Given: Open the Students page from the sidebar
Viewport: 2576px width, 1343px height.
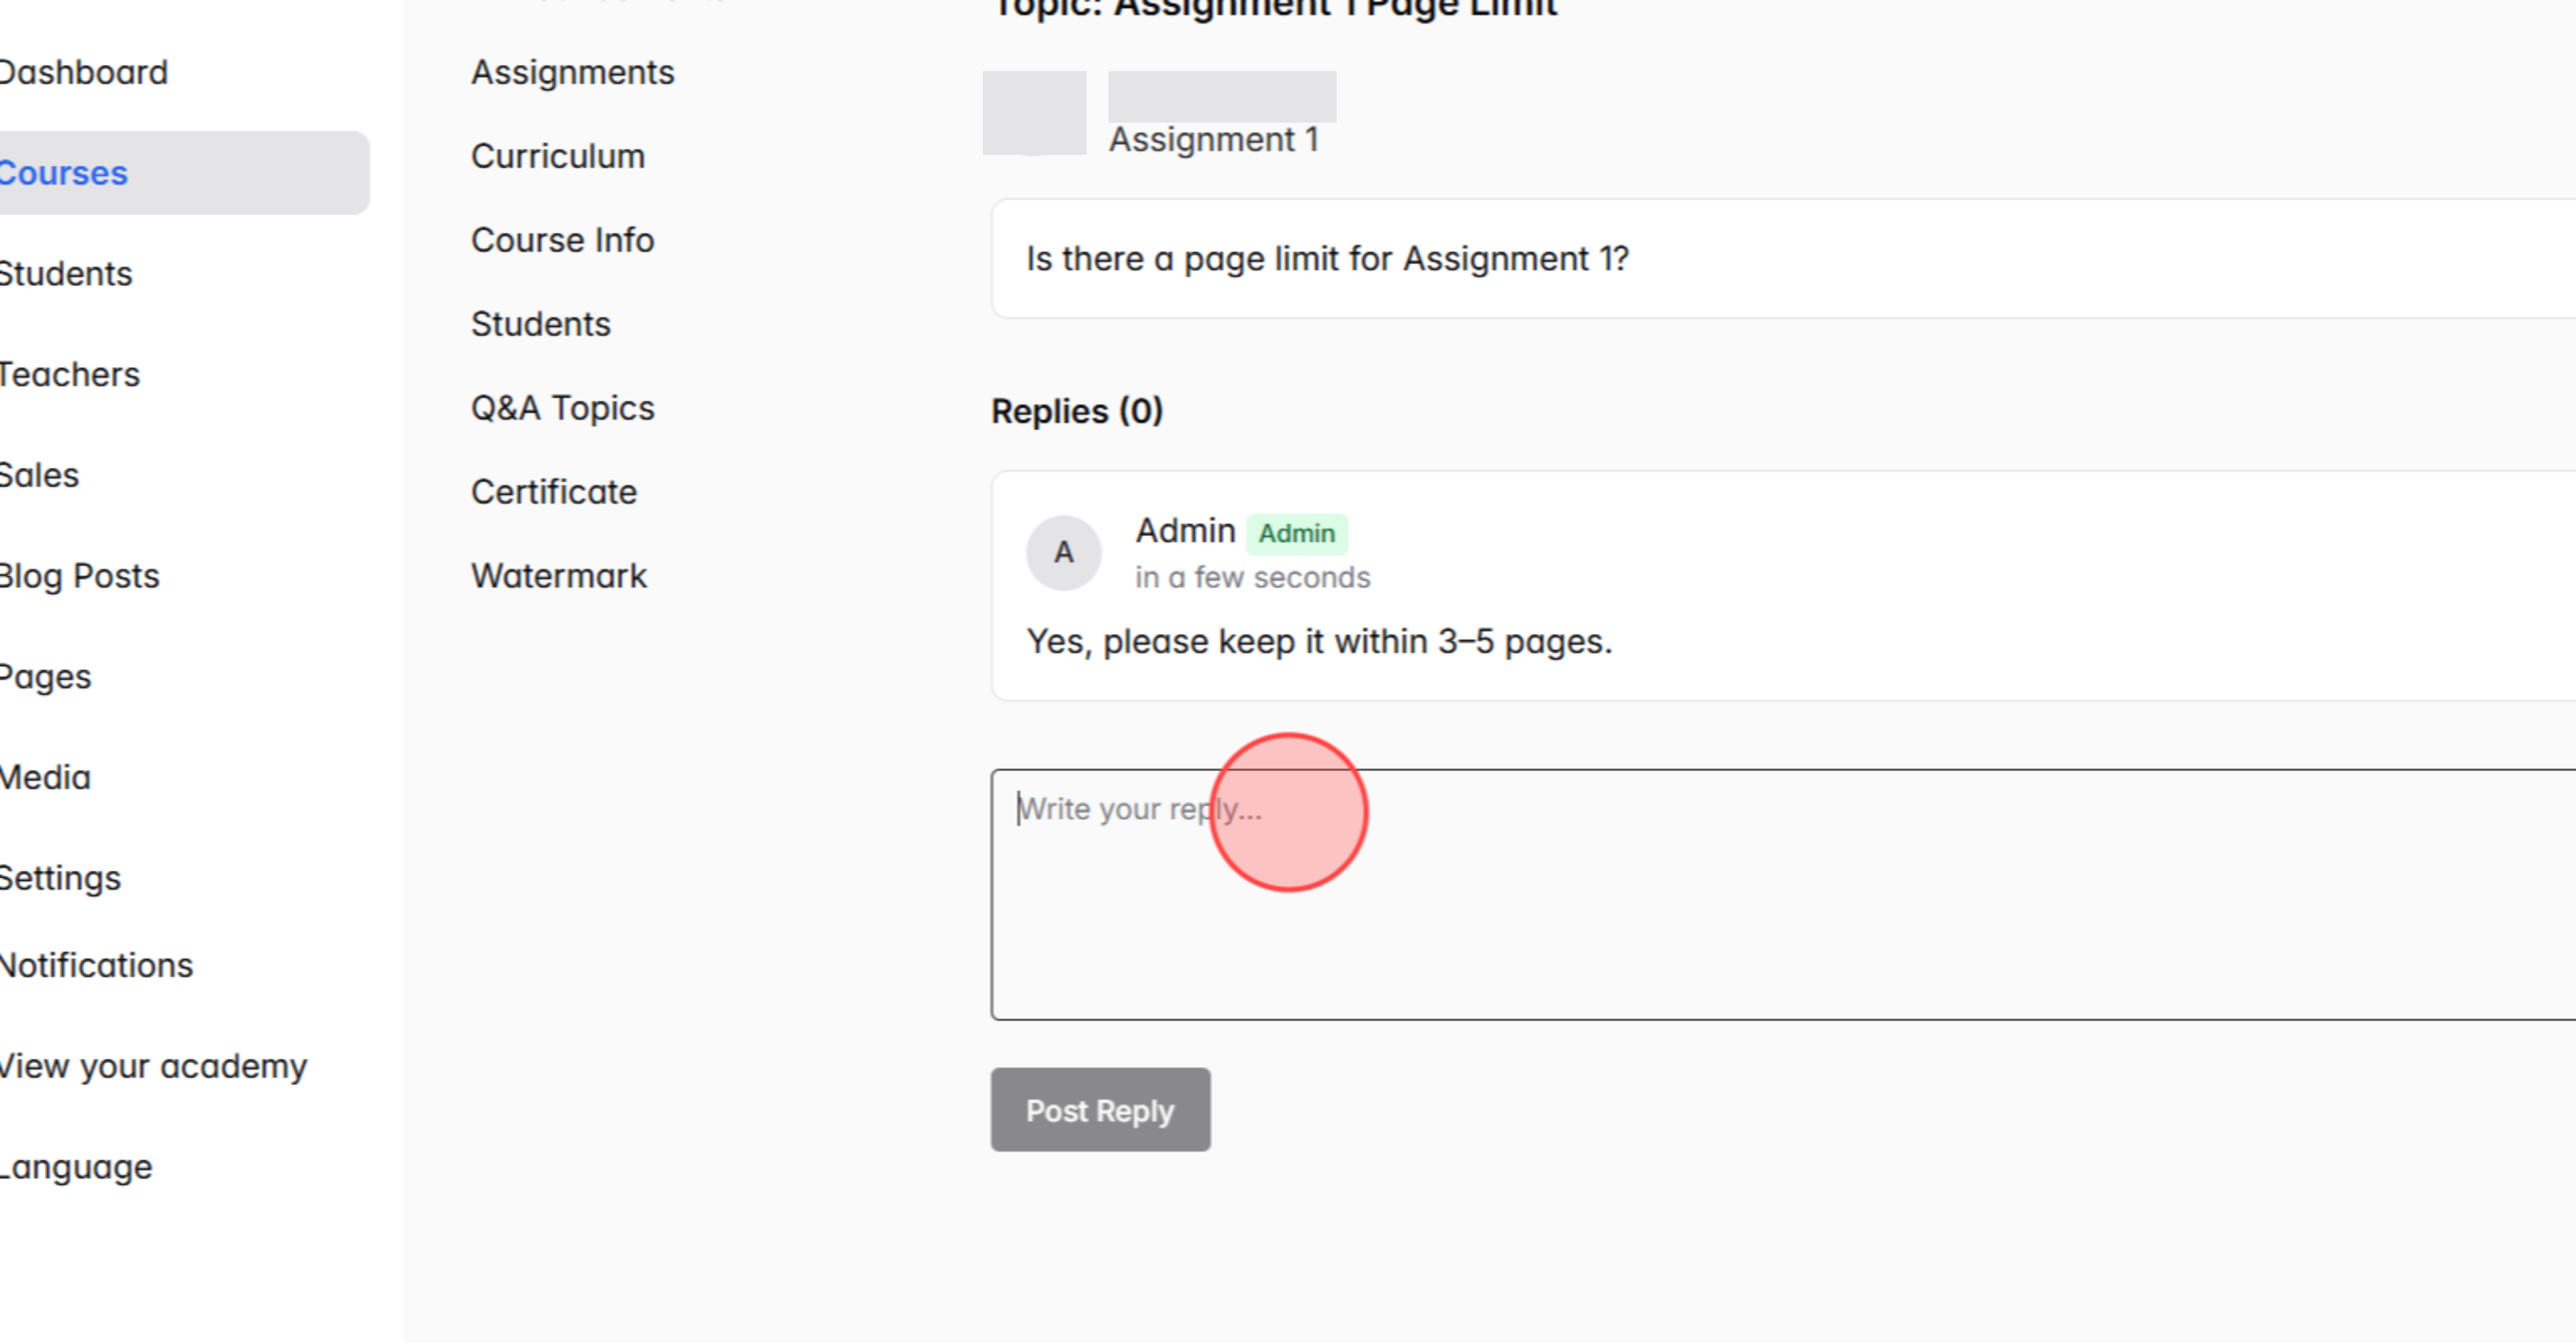Looking at the screenshot, I should (66, 273).
